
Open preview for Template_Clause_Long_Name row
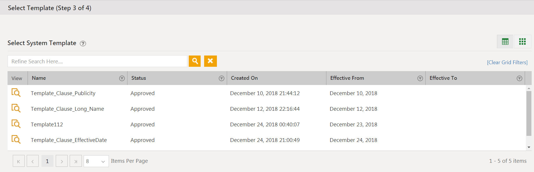point(16,108)
